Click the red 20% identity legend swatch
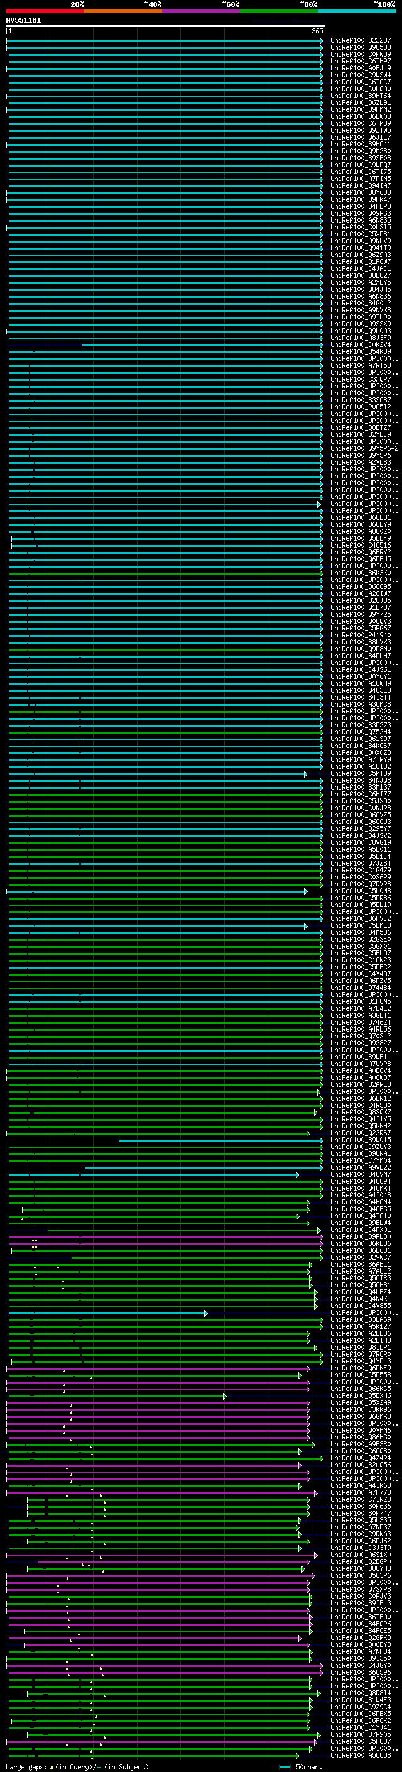402x1772 pixels. (45, 11)
